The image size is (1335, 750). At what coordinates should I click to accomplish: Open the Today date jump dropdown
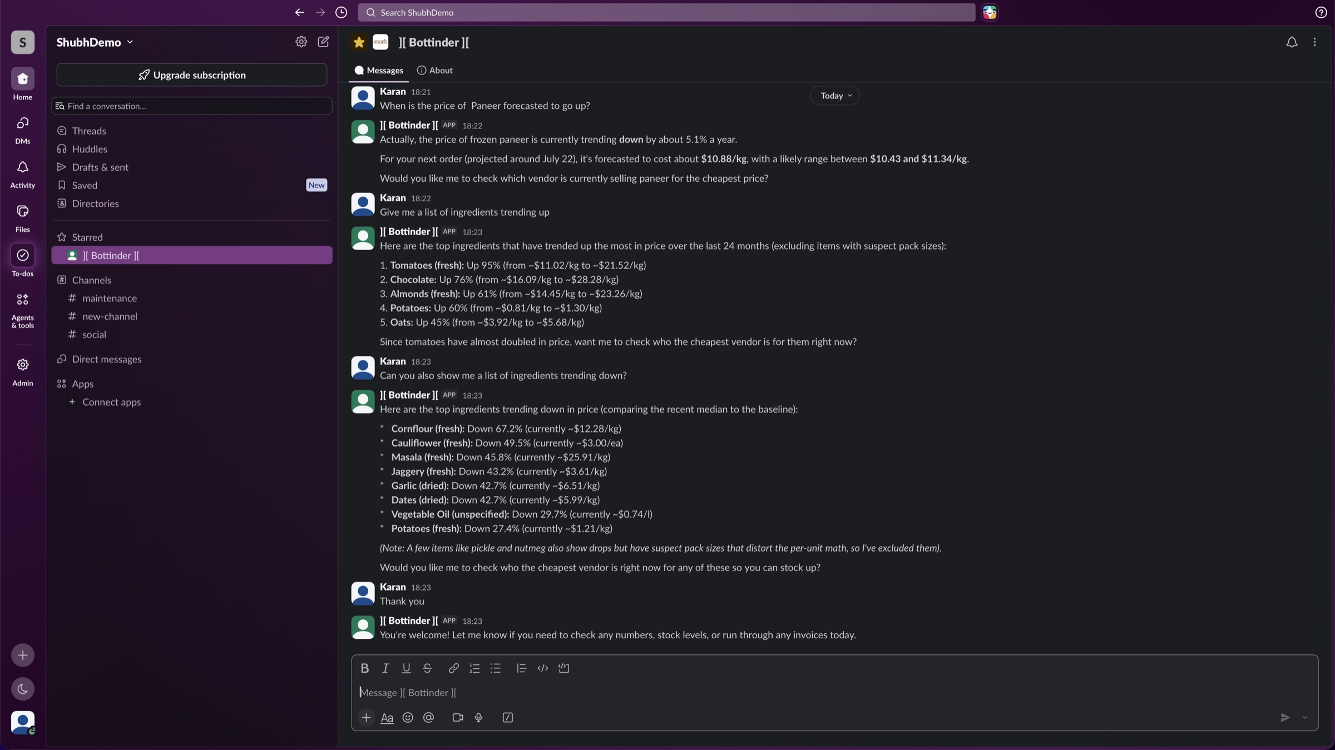(x=835, y=96)
